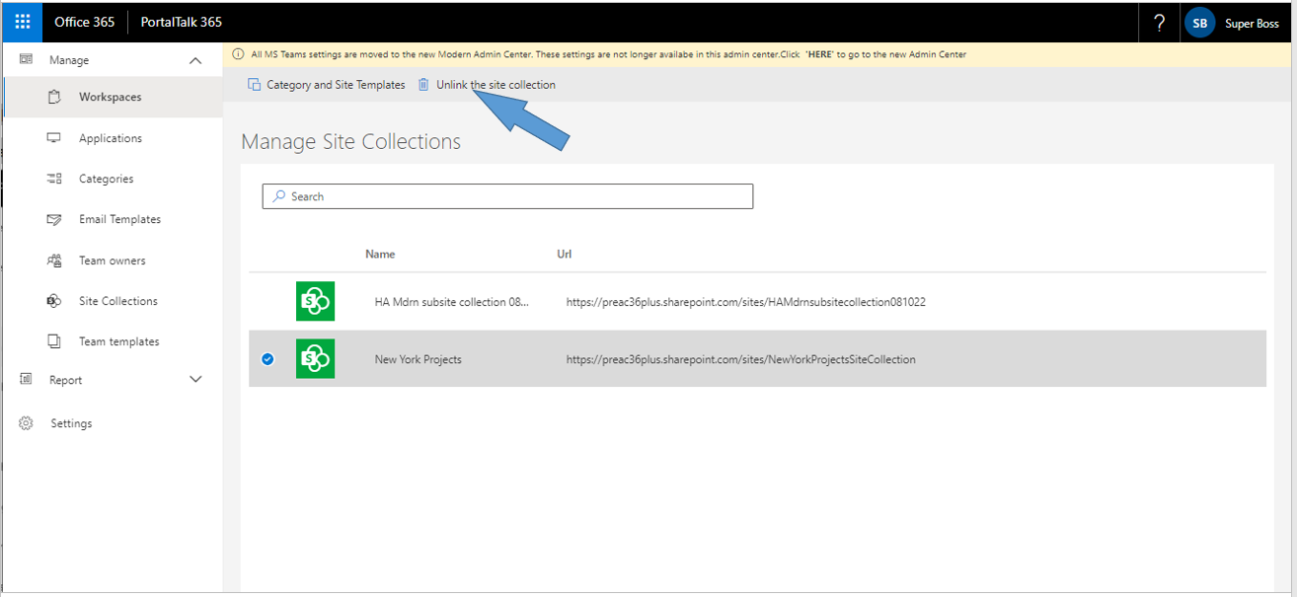Open the SB user profile avatar
This screenshot has width=1297, height=597.
coord(1199,24)
